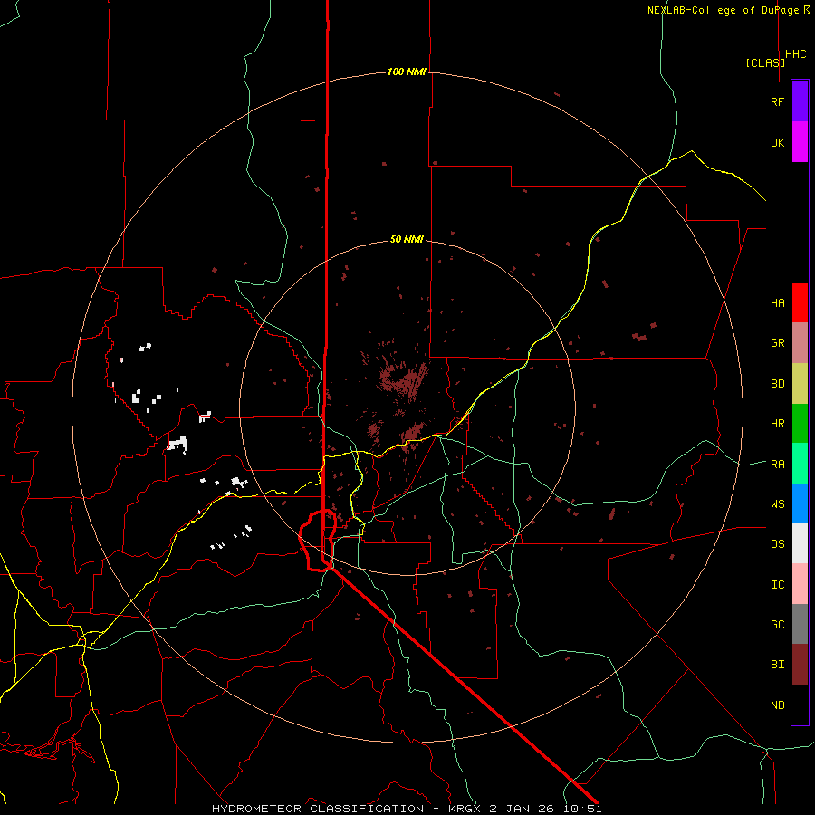Click the BI legend label text
The width and height of the screenshot is (815, 815).
[x=777, y=665]
